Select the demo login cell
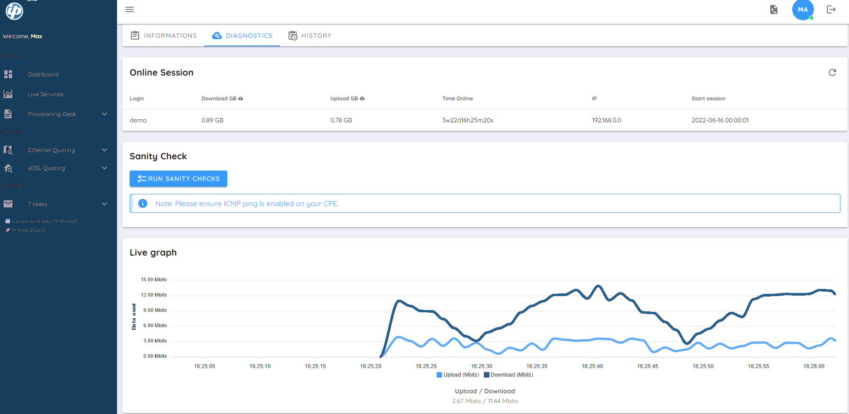Viewport: 849px width, 414px height. coord(138,120)
